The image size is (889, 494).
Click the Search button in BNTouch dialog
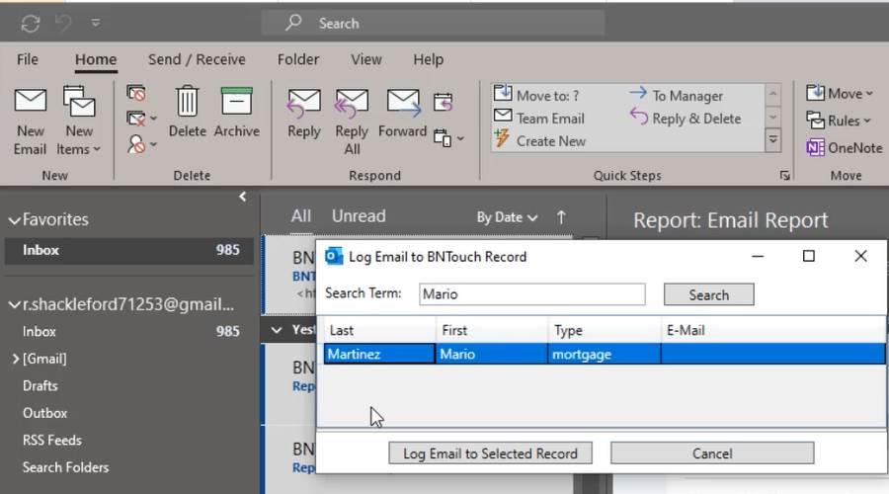708,294
